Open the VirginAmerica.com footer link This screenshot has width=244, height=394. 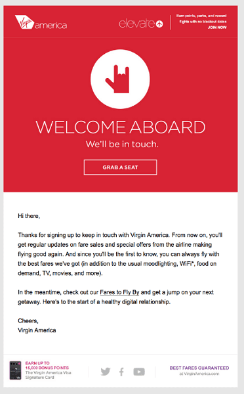tap(199, 374)
